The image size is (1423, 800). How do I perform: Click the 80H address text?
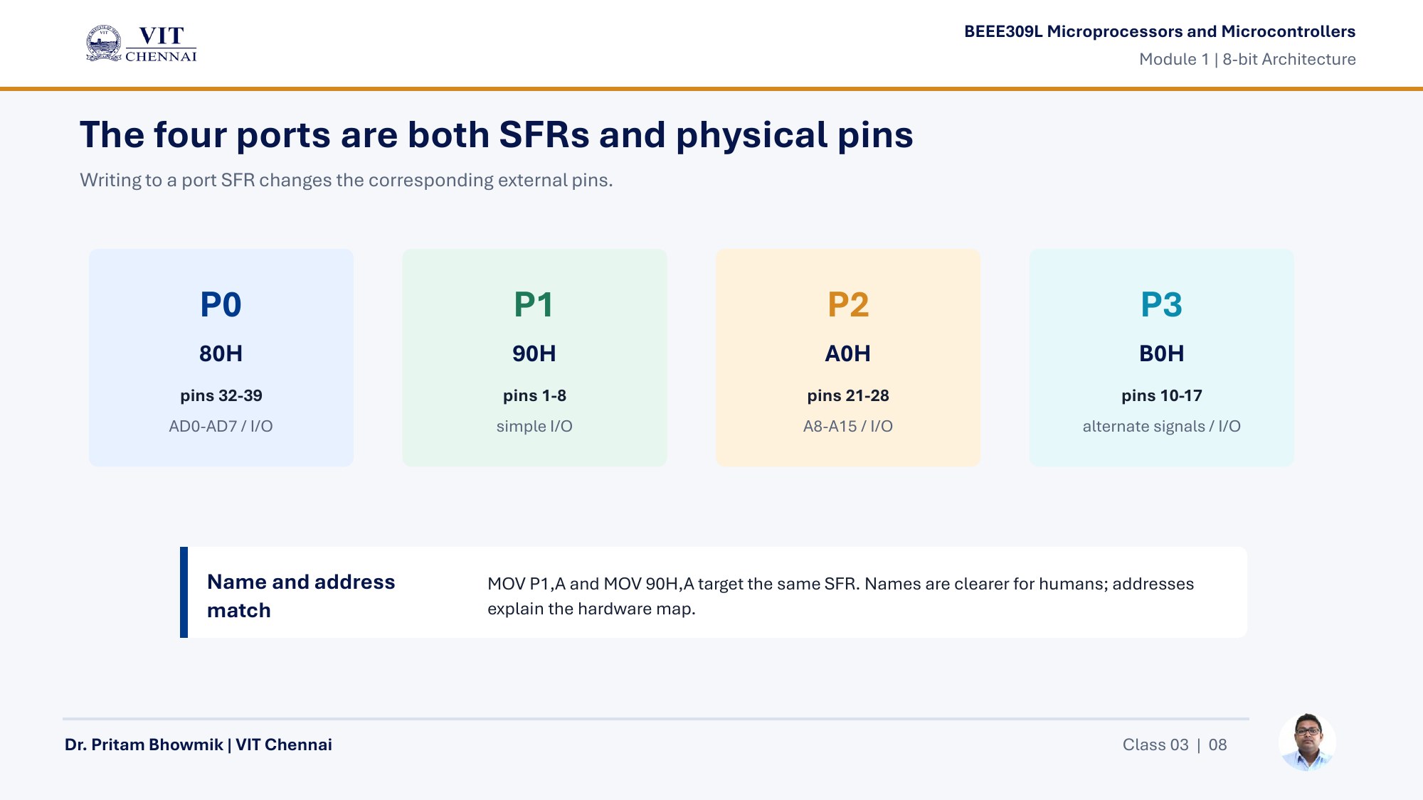(x=221, y=353)
